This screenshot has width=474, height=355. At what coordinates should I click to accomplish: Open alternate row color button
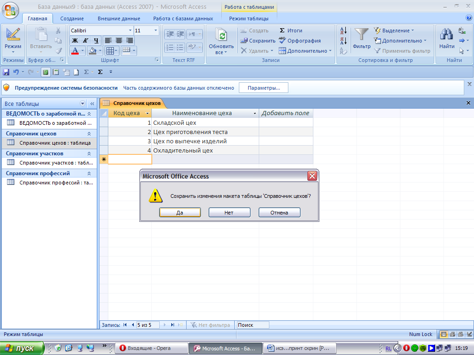click(126, 50)
